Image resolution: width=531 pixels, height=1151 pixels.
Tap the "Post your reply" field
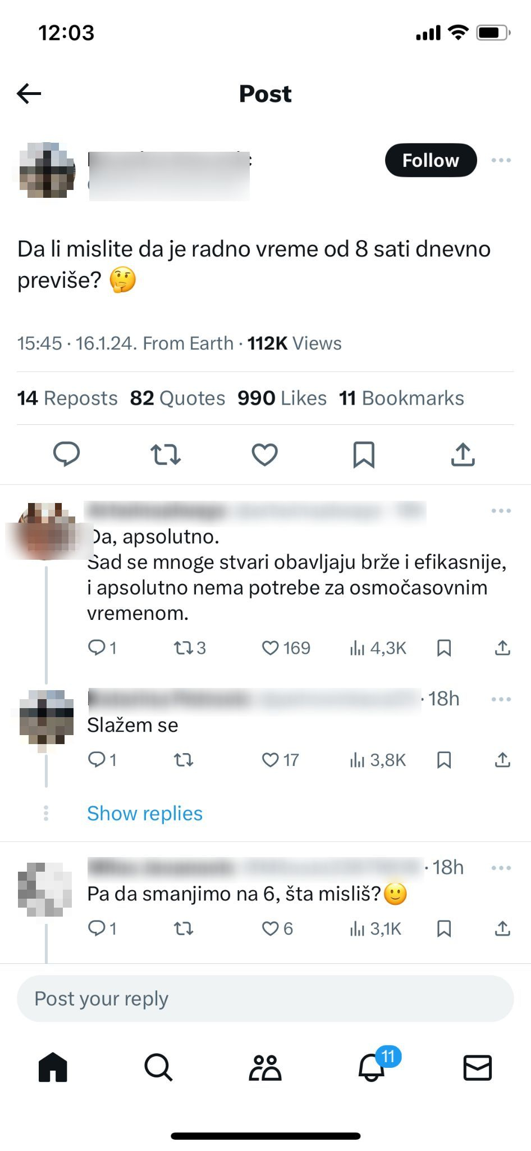(265, 999)
